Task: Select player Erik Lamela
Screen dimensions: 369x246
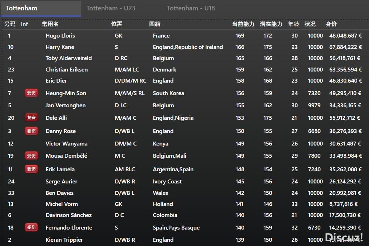Action: [60, 169]
